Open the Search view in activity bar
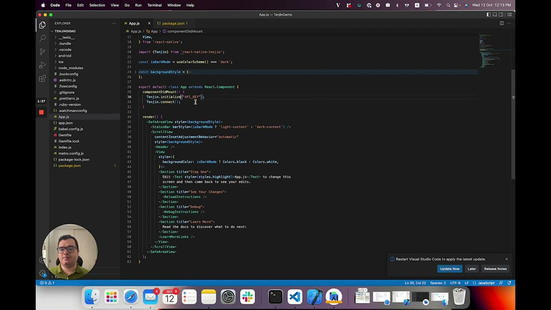 point(43,38)
